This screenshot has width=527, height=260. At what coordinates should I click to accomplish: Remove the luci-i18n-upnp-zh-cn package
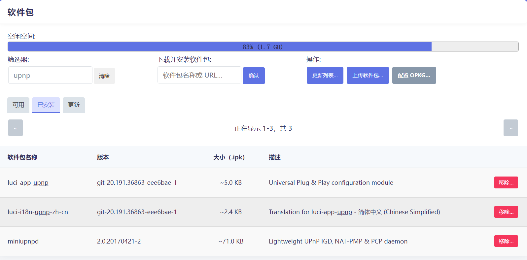pyautogui.click(x=506, y=212)
